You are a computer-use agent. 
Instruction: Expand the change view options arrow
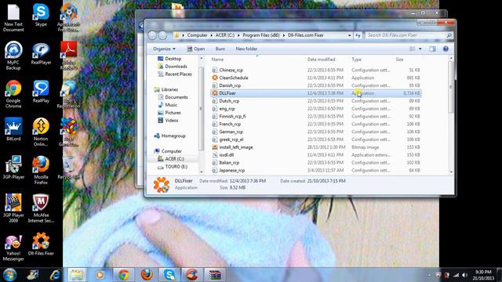(x=420, y=49)
